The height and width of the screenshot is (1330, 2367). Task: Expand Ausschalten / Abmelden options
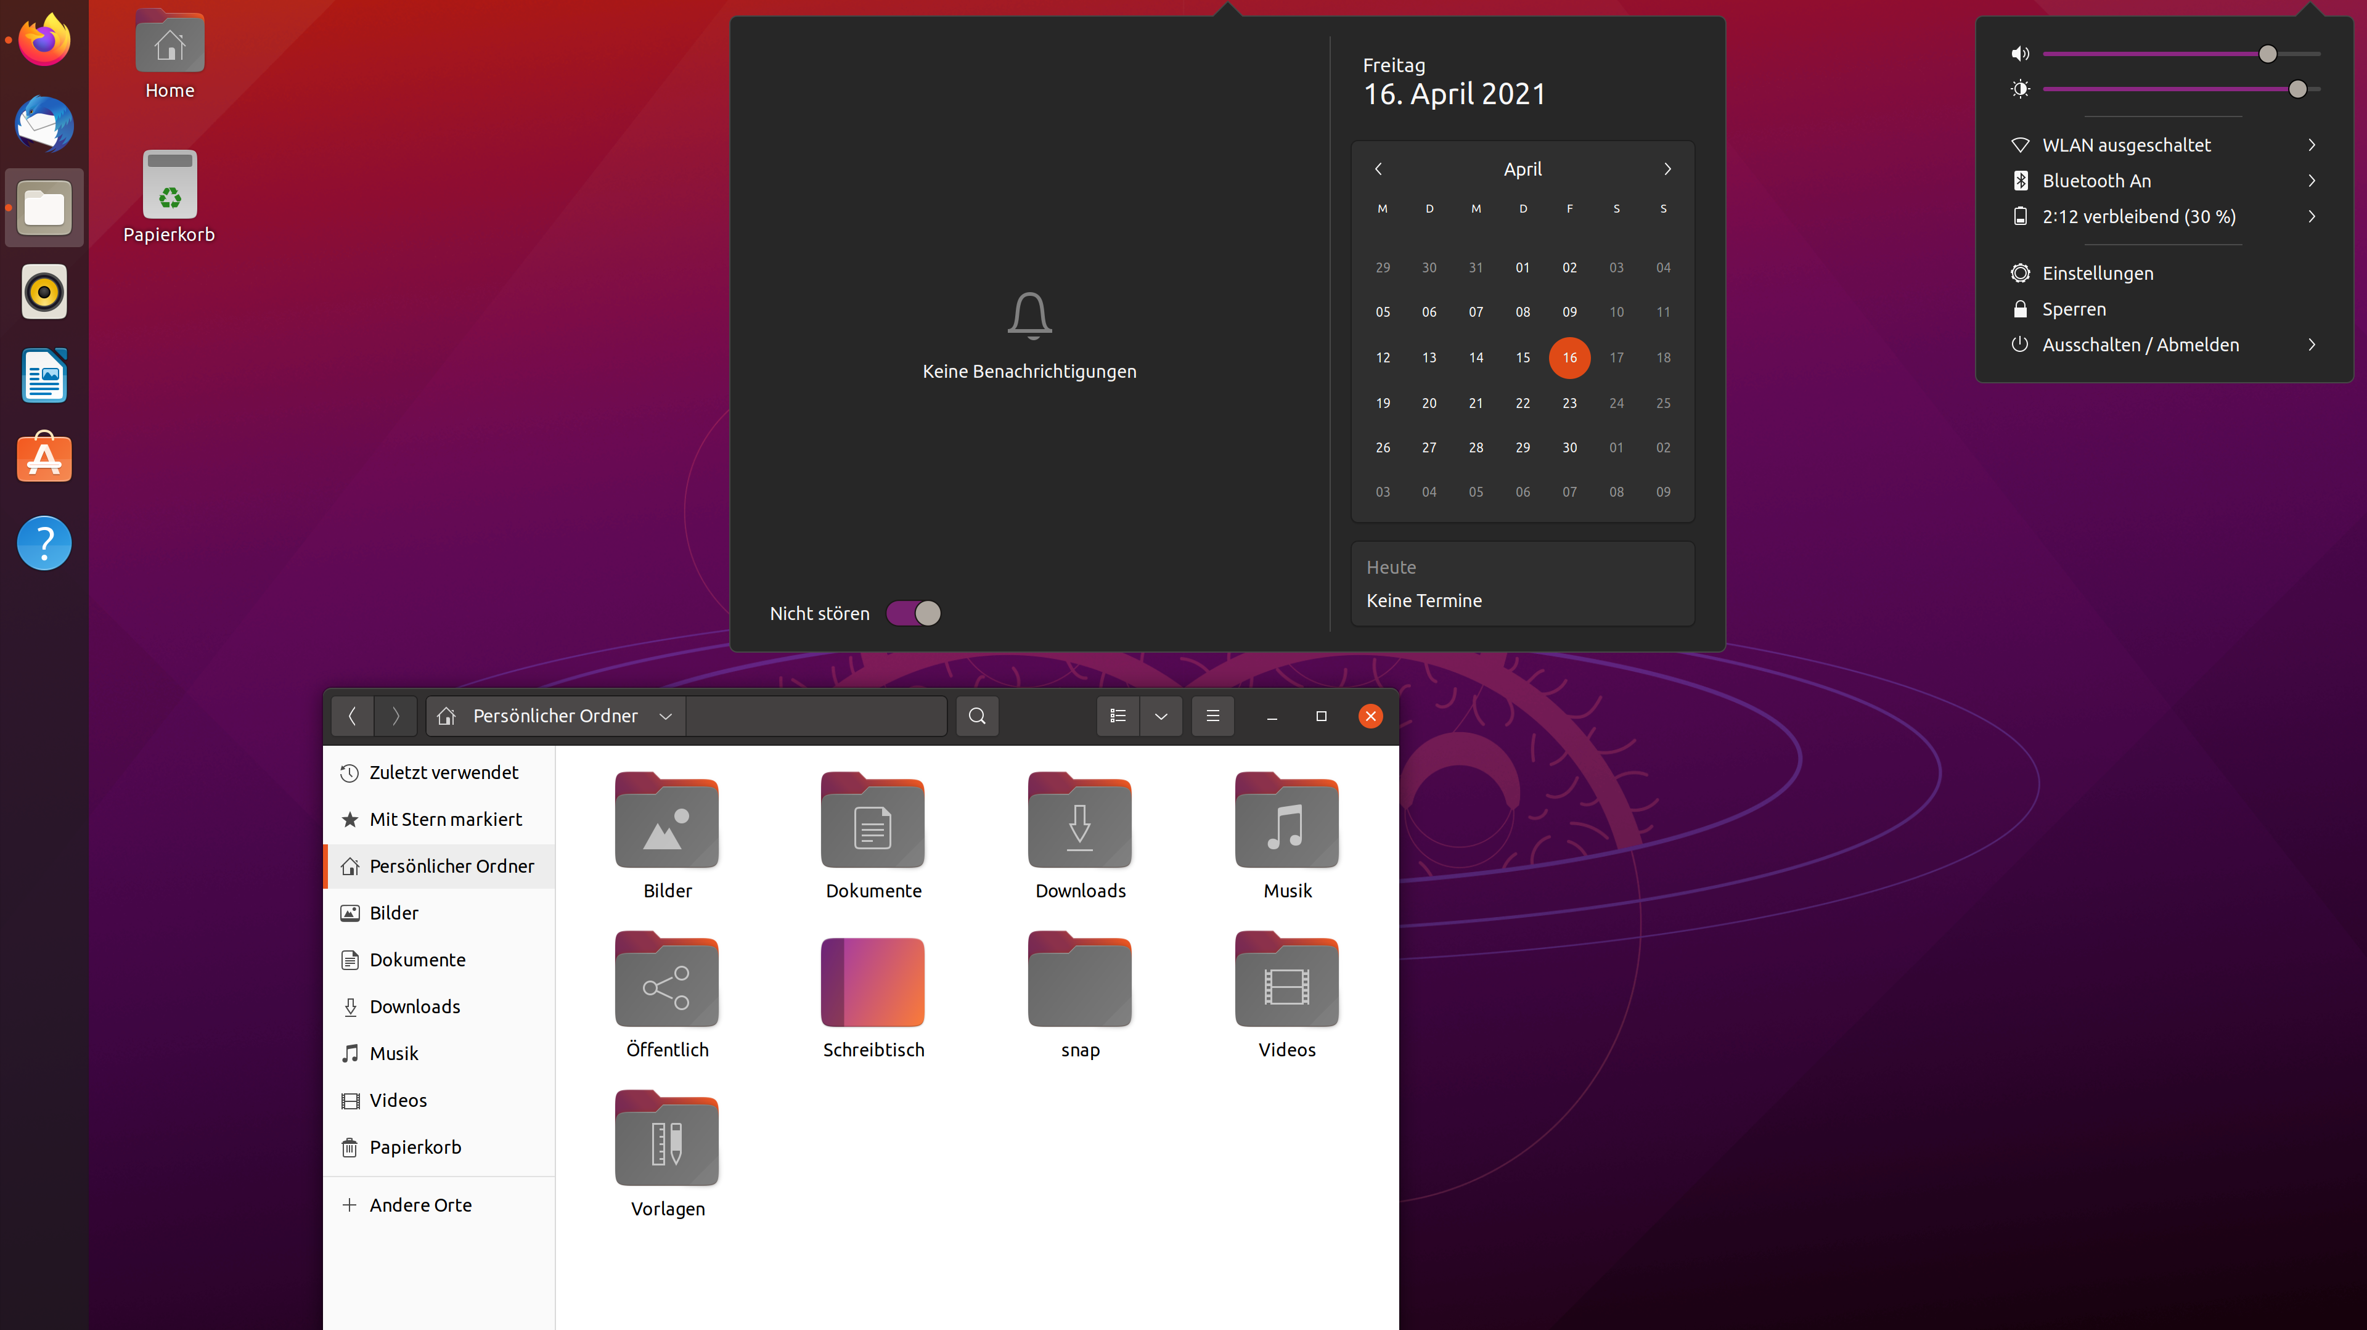(2312, 345)
